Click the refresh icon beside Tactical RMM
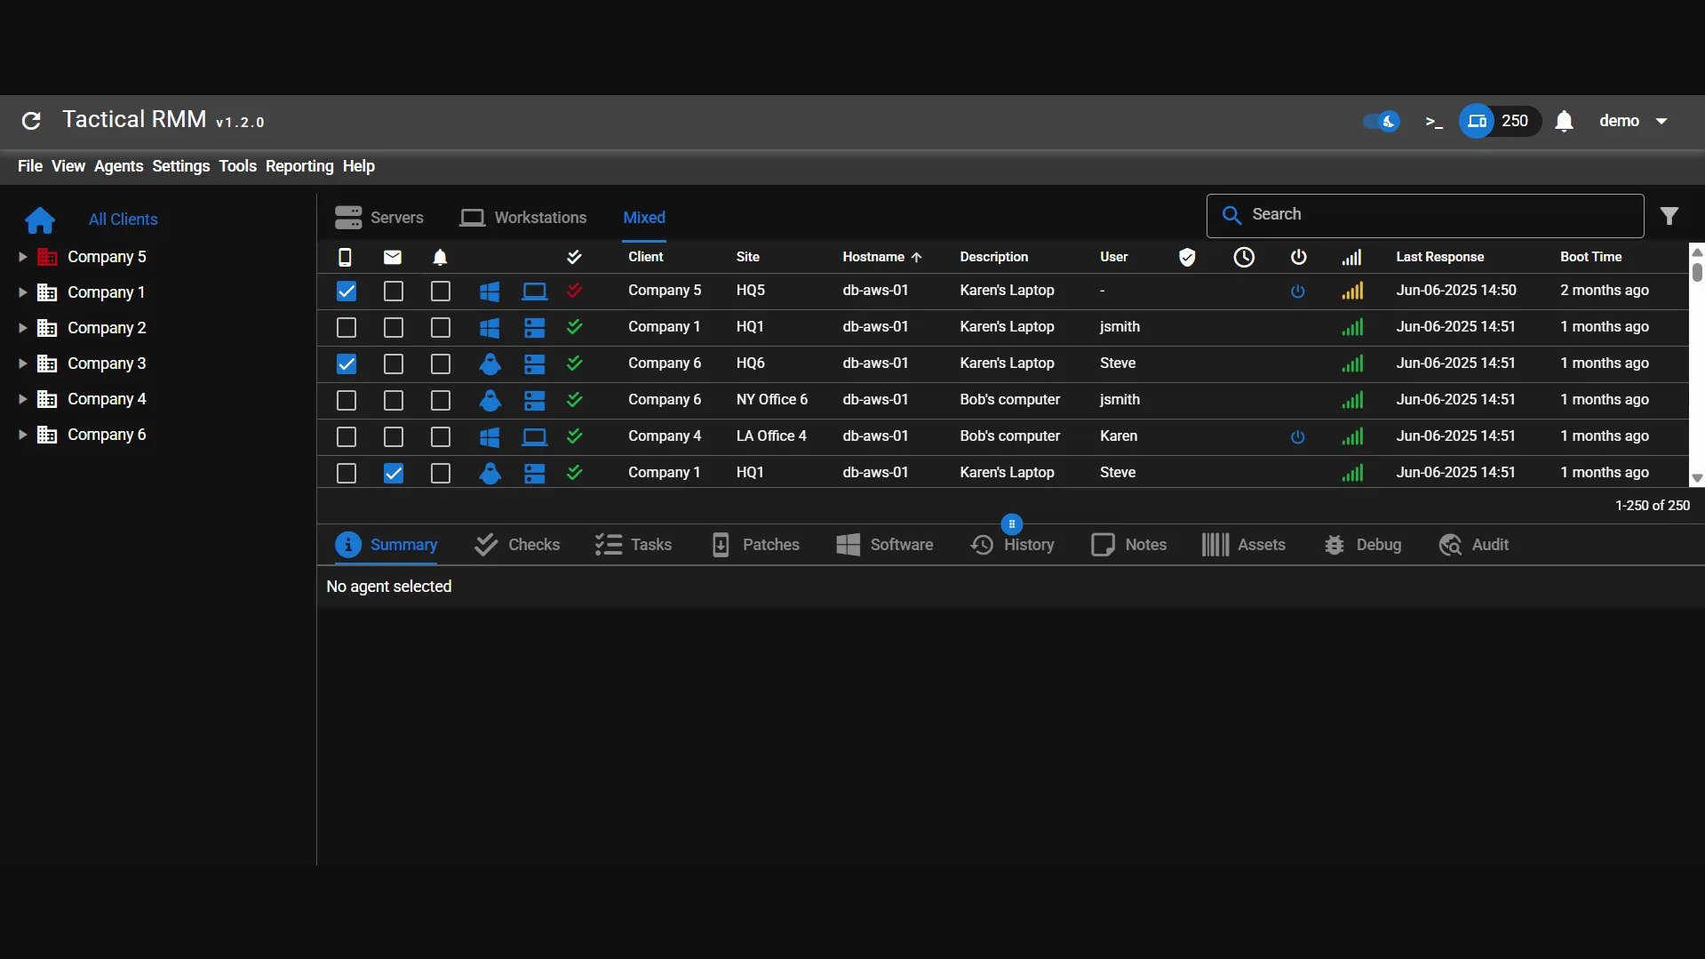 pos(31,121)
